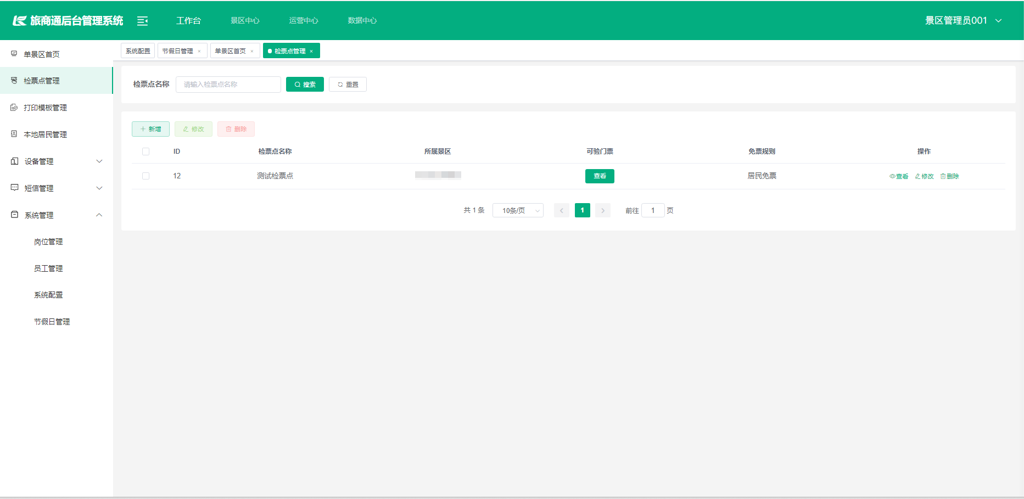Click the 新增 button
The height and width of the screenshot is (499, 1024).
pyautogui.click(x=150, y=129)
